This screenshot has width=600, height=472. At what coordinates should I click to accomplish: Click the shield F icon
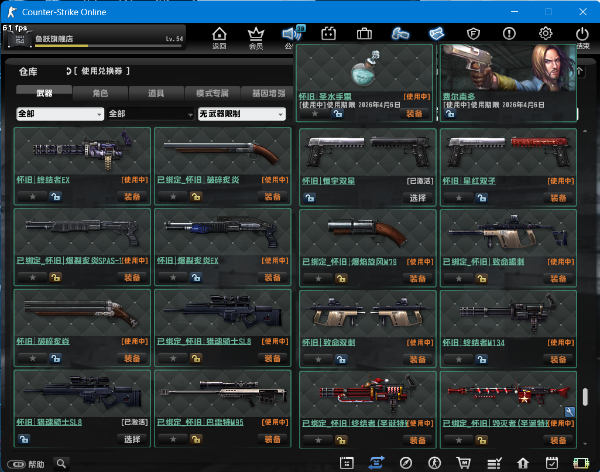click(474, 34)
